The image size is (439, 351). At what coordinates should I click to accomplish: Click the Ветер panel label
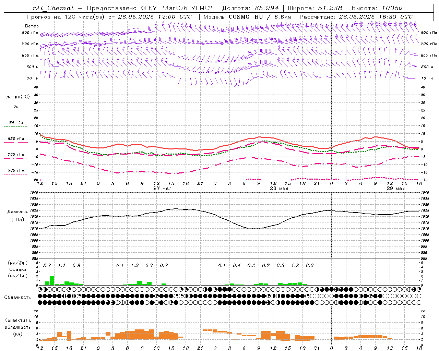click(x=32, y=26)
